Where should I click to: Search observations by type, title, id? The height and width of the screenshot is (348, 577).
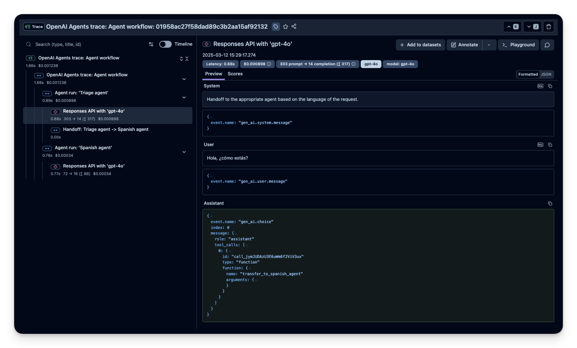coord(86,44)
